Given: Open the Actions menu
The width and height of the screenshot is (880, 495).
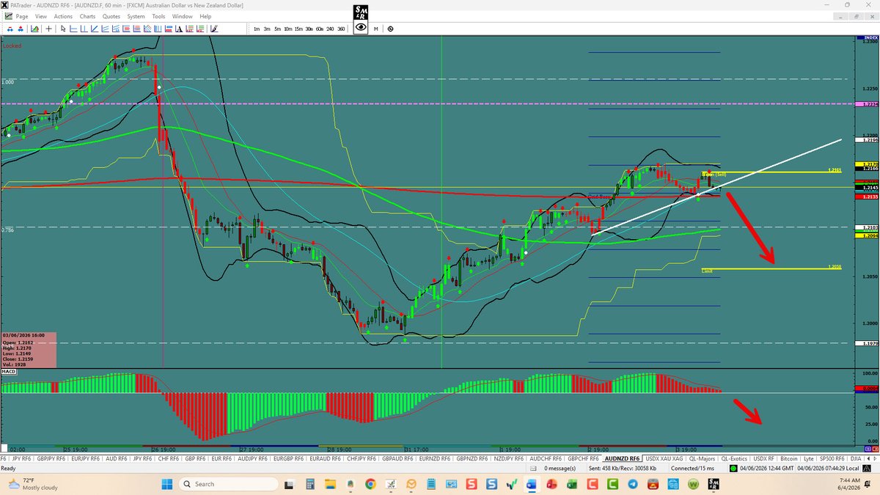Looking at the screenshot, I should pos(63,16).
